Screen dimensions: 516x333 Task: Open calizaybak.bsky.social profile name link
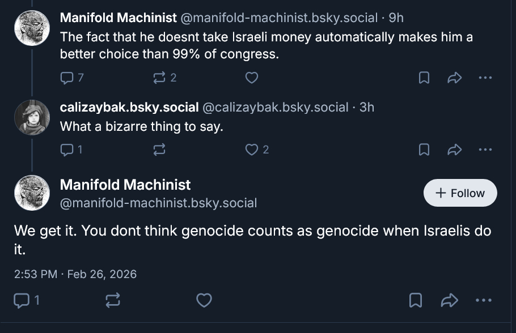click(129, 107)
